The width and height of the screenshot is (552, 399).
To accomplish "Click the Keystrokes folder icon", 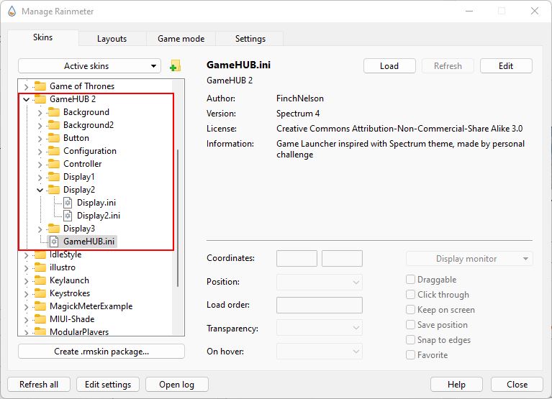I will 40,293.
